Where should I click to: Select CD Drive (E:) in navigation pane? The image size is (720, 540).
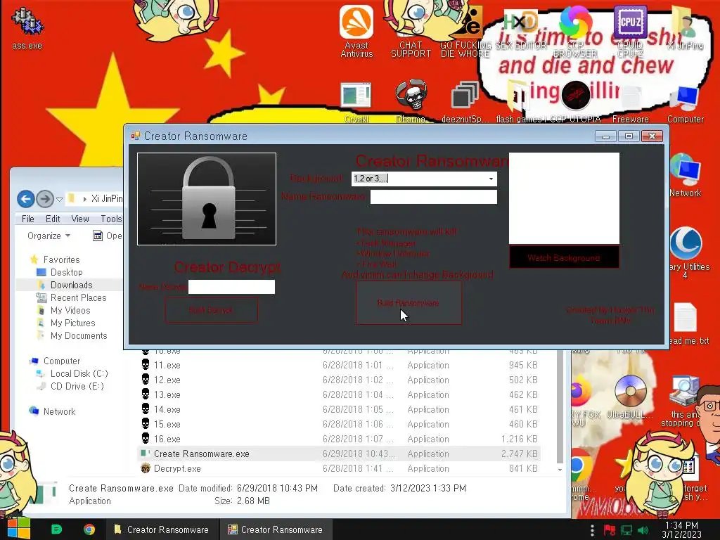(77, 386)
